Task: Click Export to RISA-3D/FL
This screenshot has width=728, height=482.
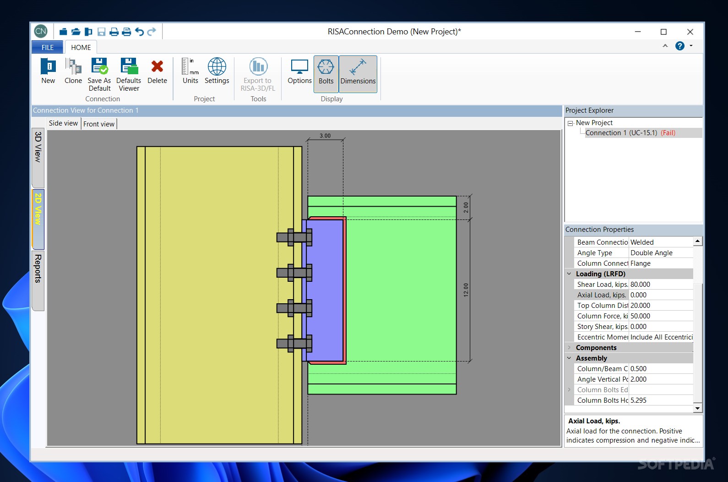Action: click(x=258, y=75)
